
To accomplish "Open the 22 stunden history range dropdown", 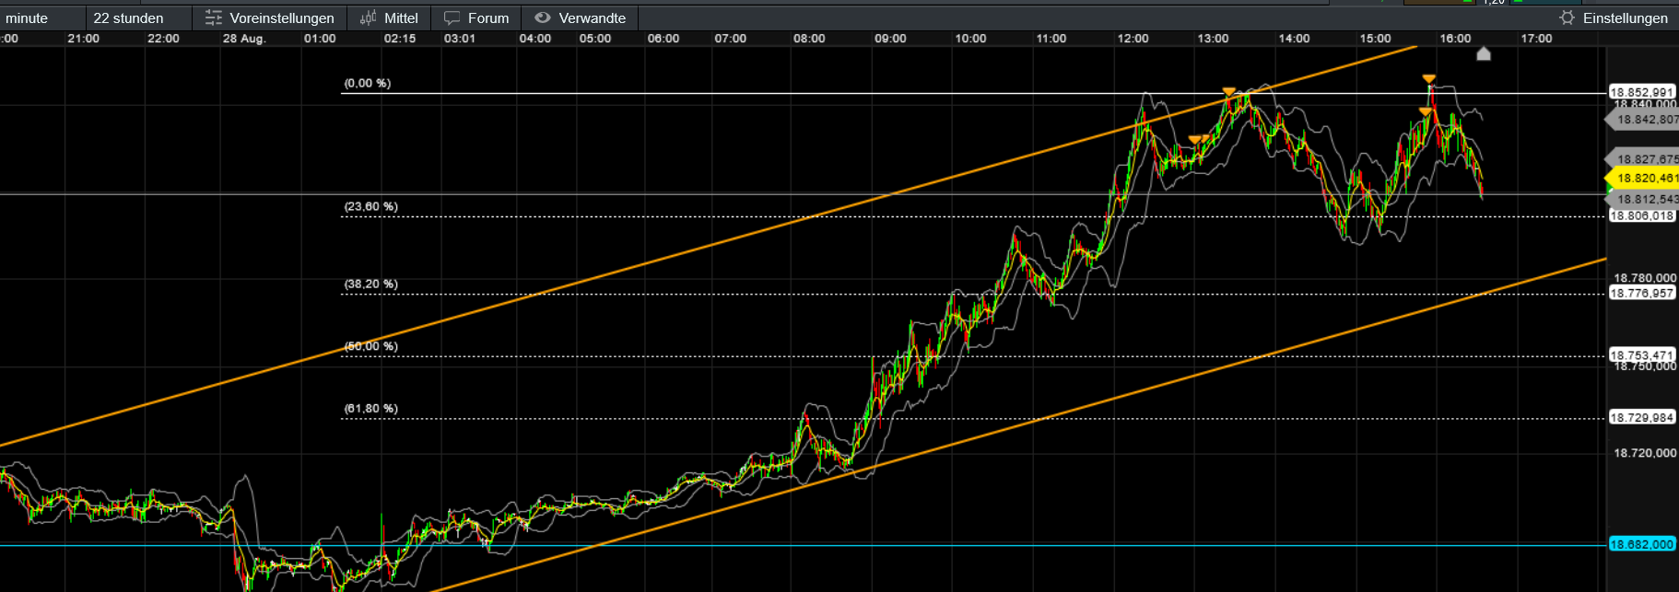I will (x=139, y=17).
